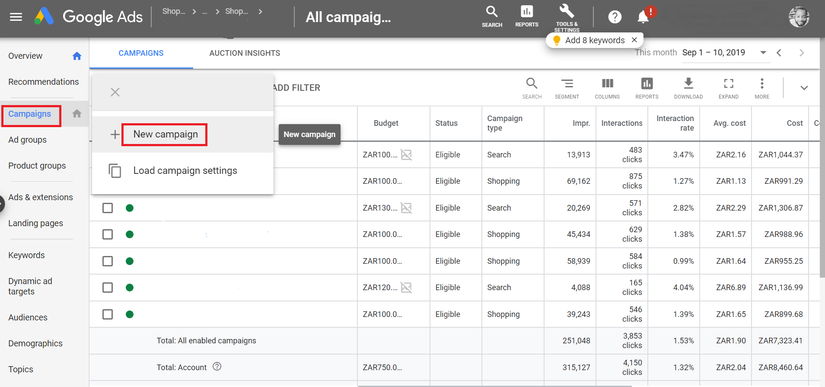
Task: Click the table Search toolbar icon
Action: (x=532, y=88)
